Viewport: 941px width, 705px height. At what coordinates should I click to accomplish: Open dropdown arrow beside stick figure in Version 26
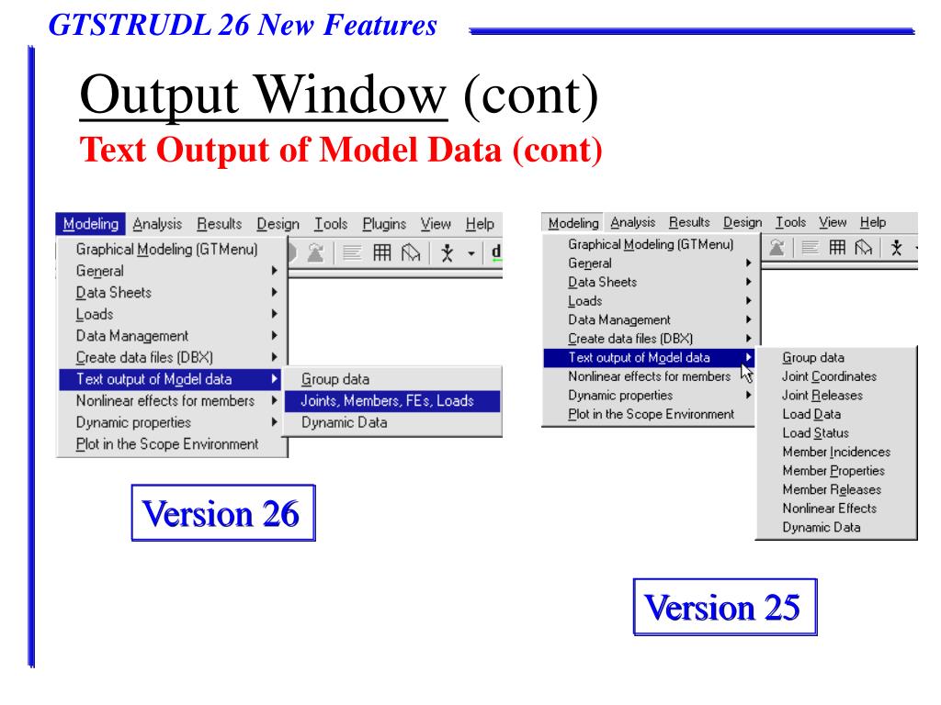[471, 253]
